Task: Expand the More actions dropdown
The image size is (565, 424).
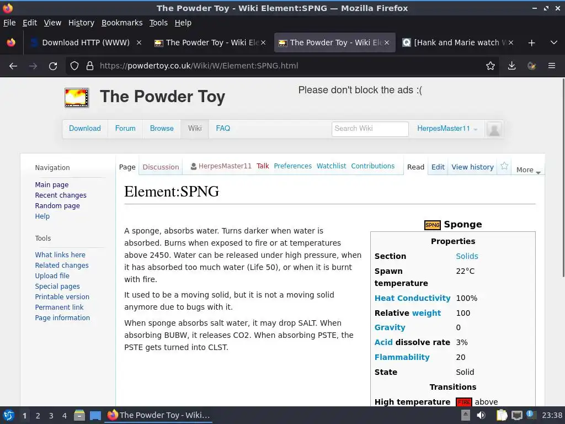Action: click(528, 170)
